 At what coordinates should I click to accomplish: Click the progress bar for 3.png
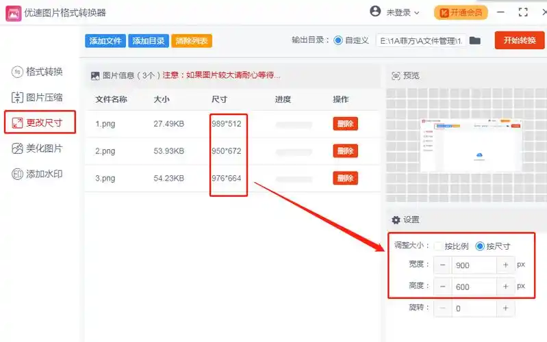(x=294, y=179)
